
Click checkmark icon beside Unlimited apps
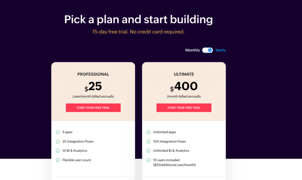click(148, 132)
